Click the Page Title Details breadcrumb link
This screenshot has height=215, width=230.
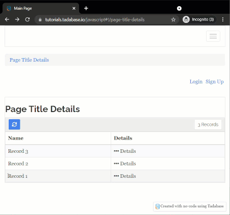tap(29, 60)
